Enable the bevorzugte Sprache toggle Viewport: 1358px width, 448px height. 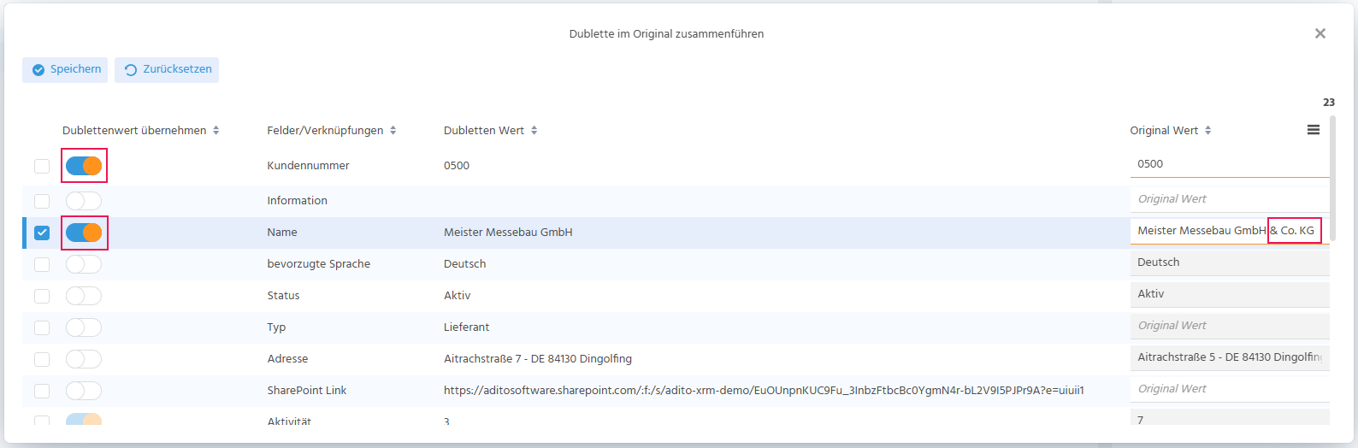click(x=84, y=264)
